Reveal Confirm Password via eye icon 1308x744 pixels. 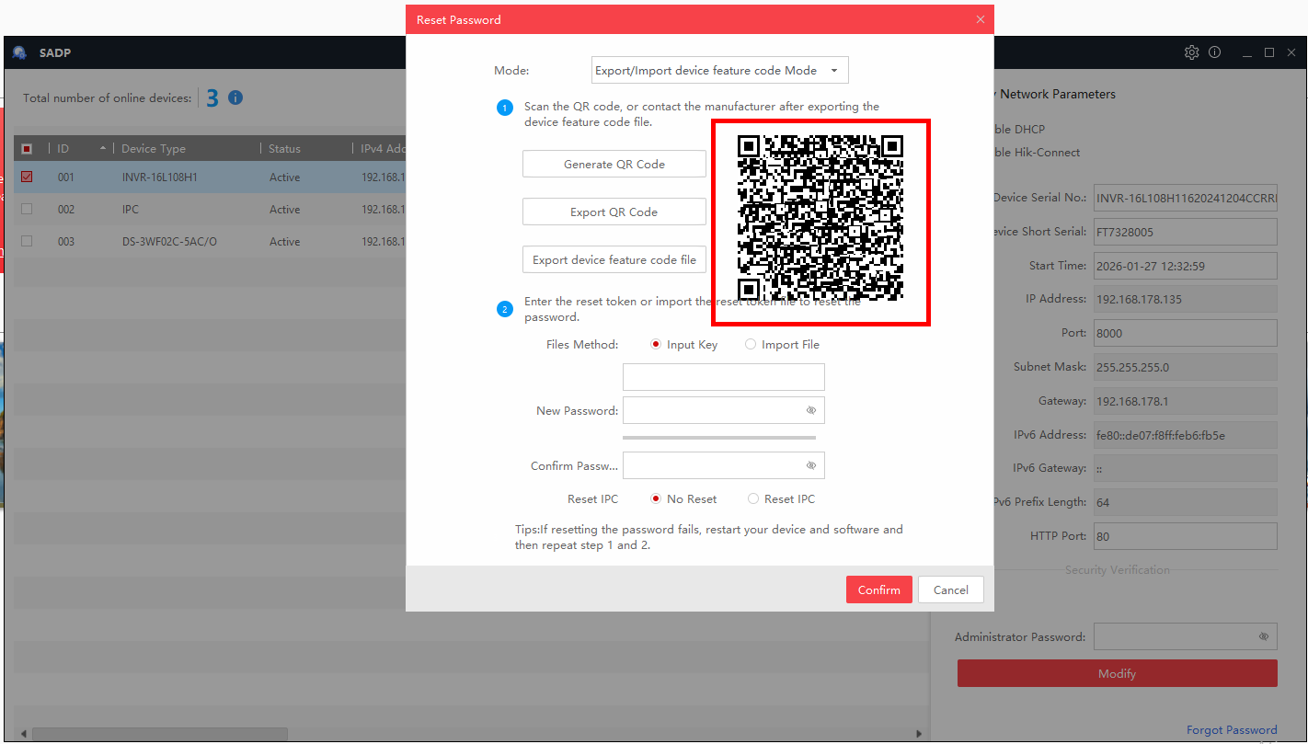click(x=811, y=466)
